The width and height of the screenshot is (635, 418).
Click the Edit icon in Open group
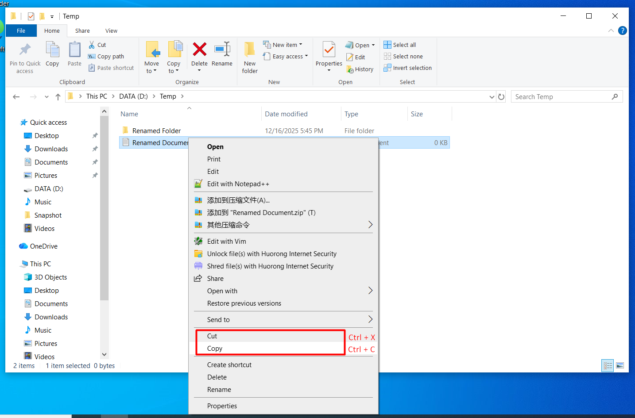(350, 57)
